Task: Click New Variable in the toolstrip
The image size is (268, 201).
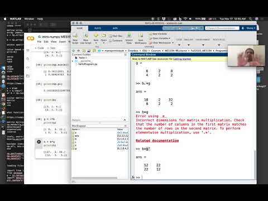Action: 158,34
